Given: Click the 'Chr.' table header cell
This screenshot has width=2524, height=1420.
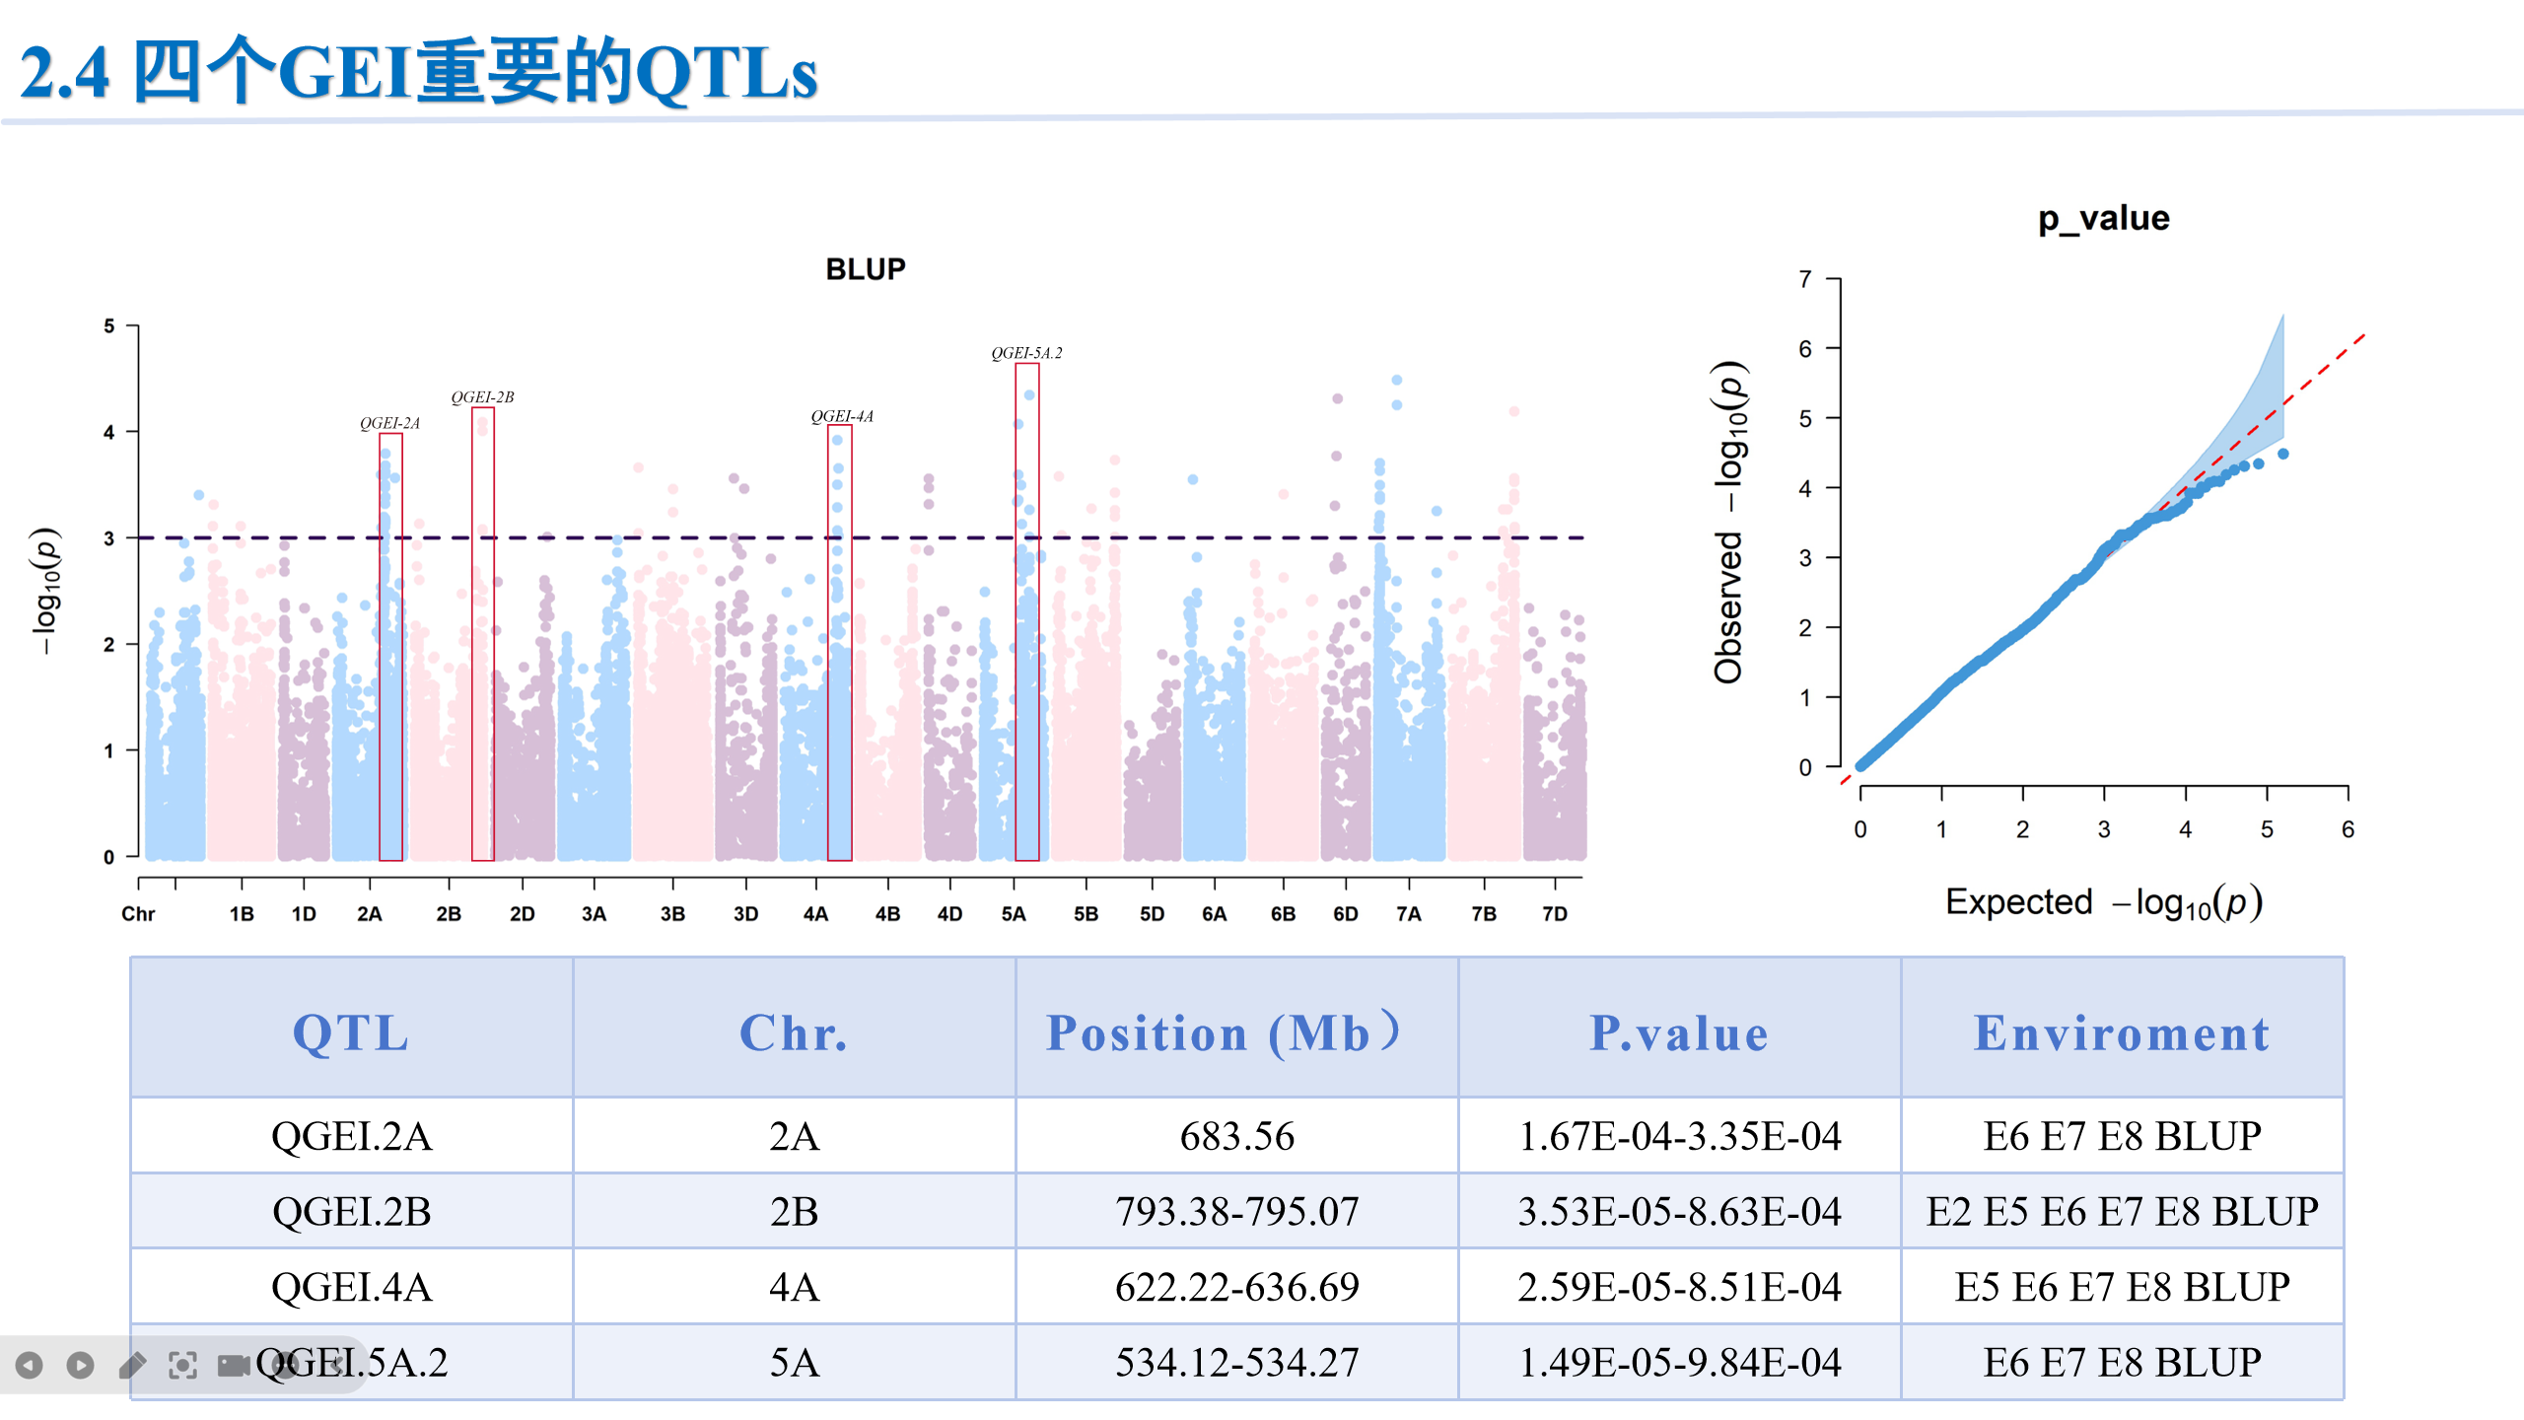Looking at the screenshot, I should pos(793,1032).
